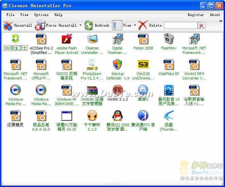The width and height of the screenshot is (225, 187).
Task: Select Microsoft Office Pr... icon
Action: [41, 64]
